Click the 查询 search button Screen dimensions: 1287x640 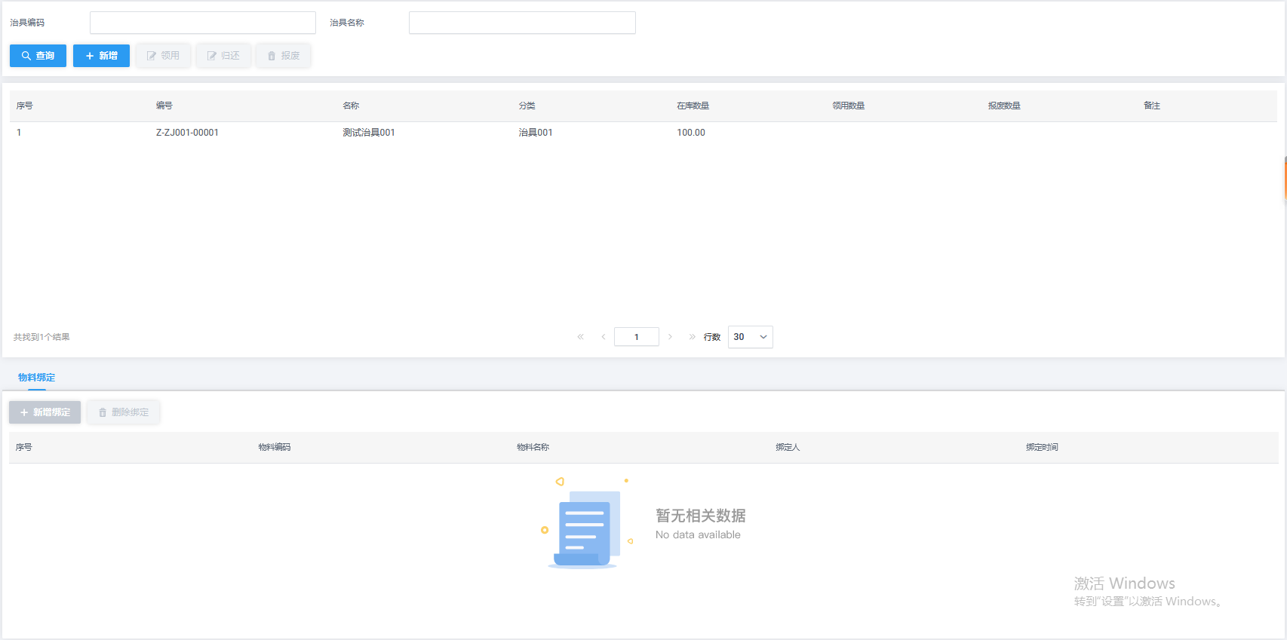(x=38, y=56)
